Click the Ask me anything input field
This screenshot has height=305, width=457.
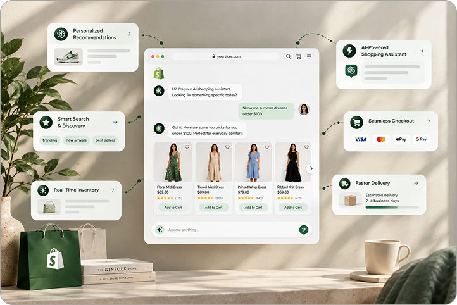pyautogui.click(x=232, y=230)
